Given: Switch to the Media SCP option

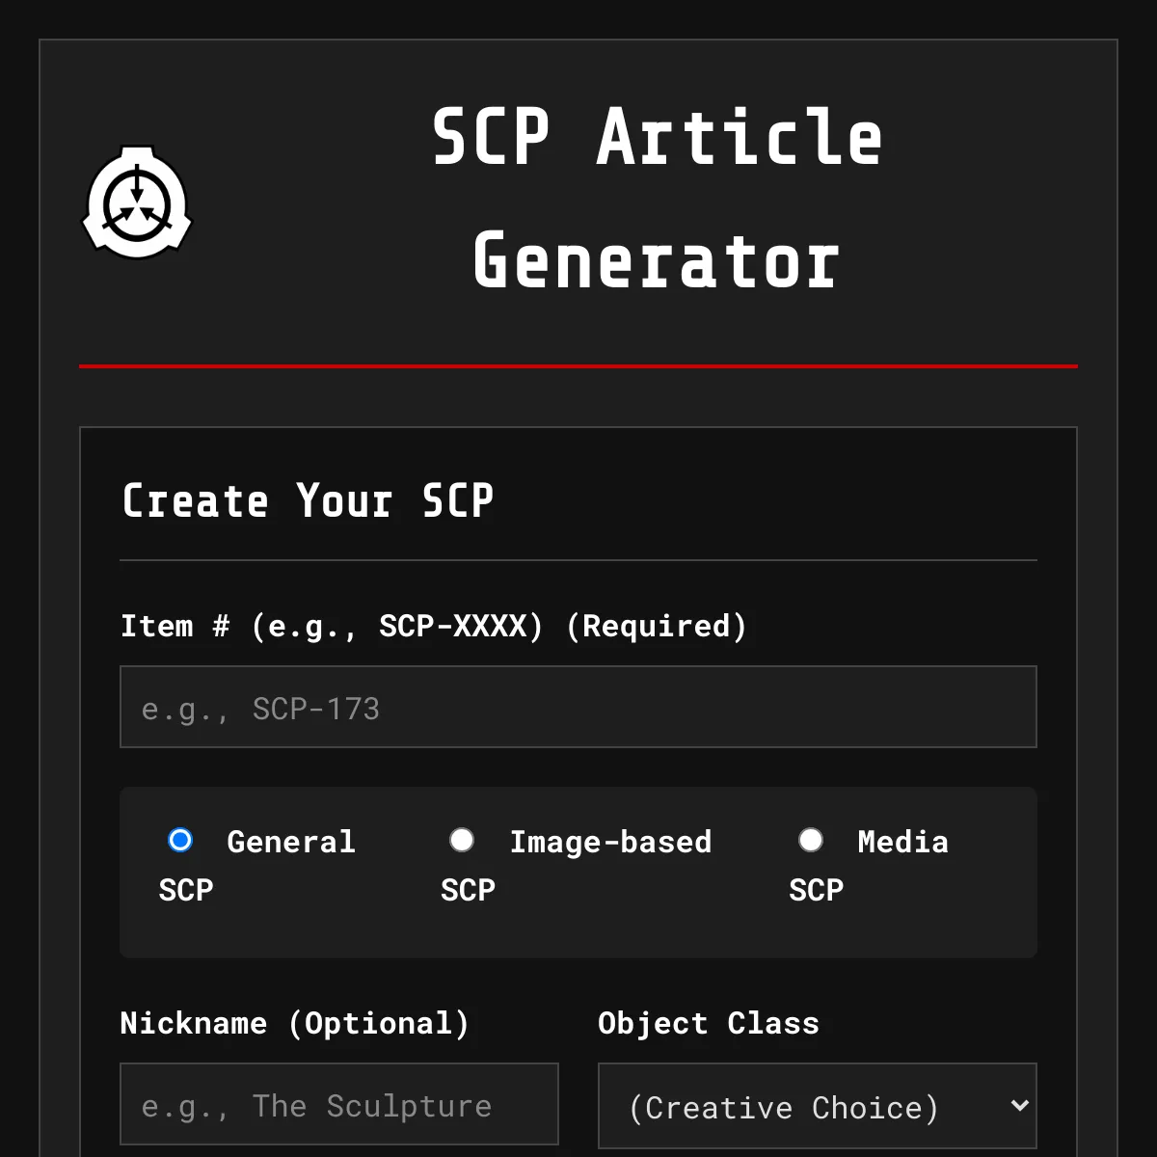Looking at the screenshot, I should click(x=810, y=840).
